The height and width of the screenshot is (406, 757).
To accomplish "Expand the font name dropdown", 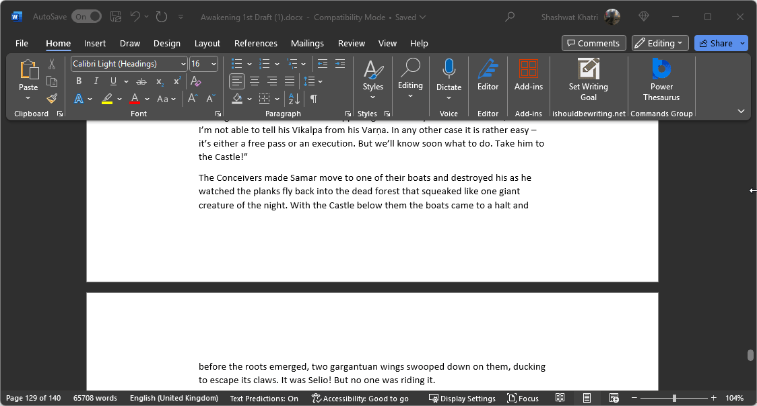I will (x=183, y=64).
